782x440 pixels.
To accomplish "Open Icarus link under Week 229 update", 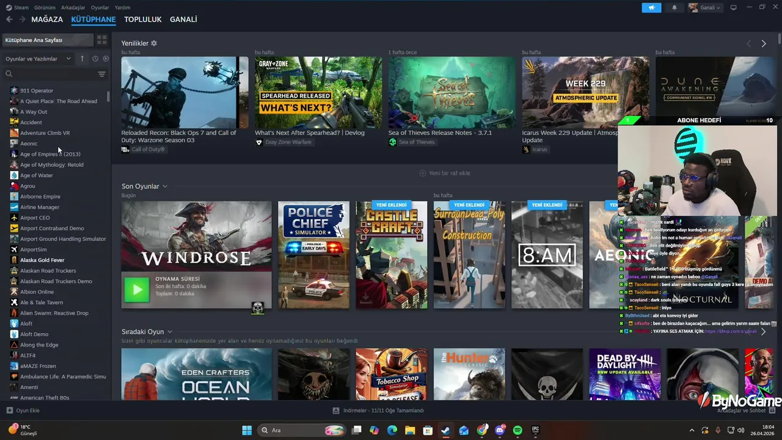I will [539, 150].
